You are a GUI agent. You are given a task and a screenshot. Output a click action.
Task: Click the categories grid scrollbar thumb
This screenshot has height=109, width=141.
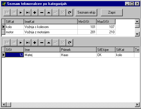137,26
